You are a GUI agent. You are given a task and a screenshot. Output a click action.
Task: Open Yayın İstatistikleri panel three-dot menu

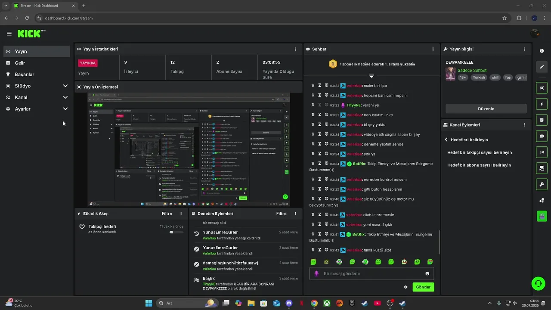point(295,49)
